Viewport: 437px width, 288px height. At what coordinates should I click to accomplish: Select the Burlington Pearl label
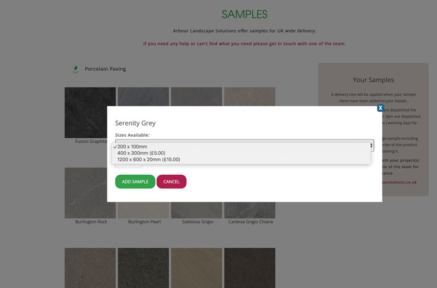pyautogui.click(x=144, y=222)
